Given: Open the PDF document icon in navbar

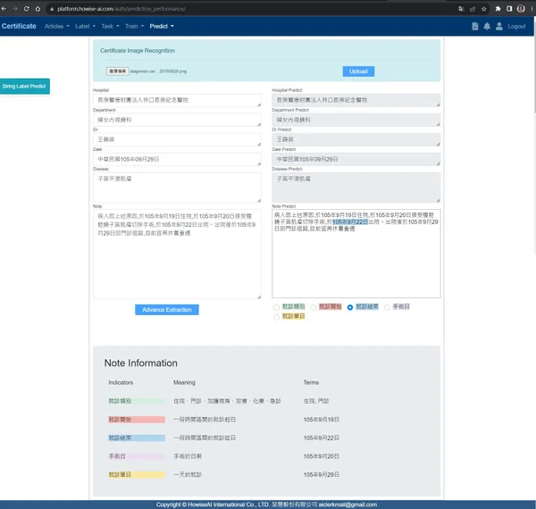Looking at the screenshot, I should 475,26.
